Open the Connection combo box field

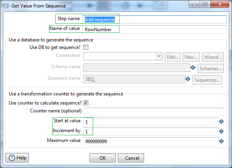tap(123, 56)
